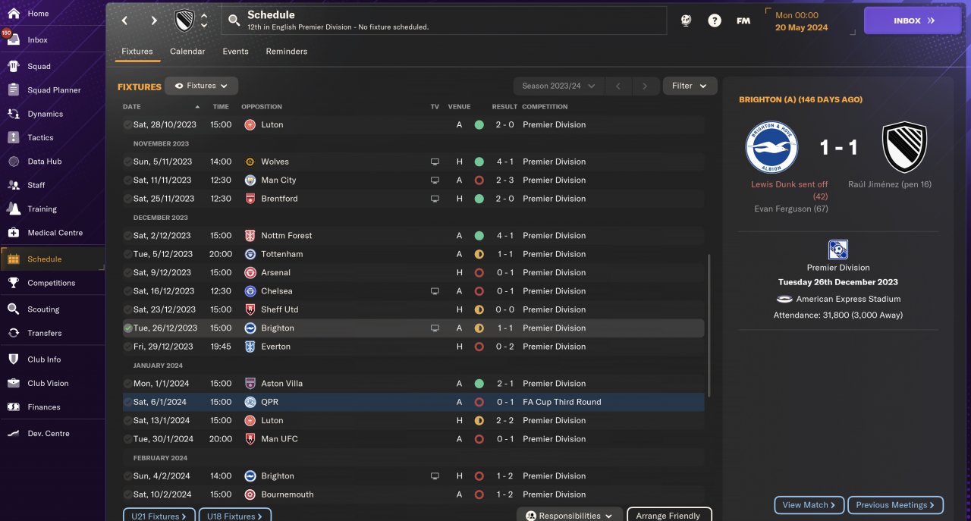971x521 pixels.
Task: Open the Finances sidebar icon
Action: [x=13, y=406]
